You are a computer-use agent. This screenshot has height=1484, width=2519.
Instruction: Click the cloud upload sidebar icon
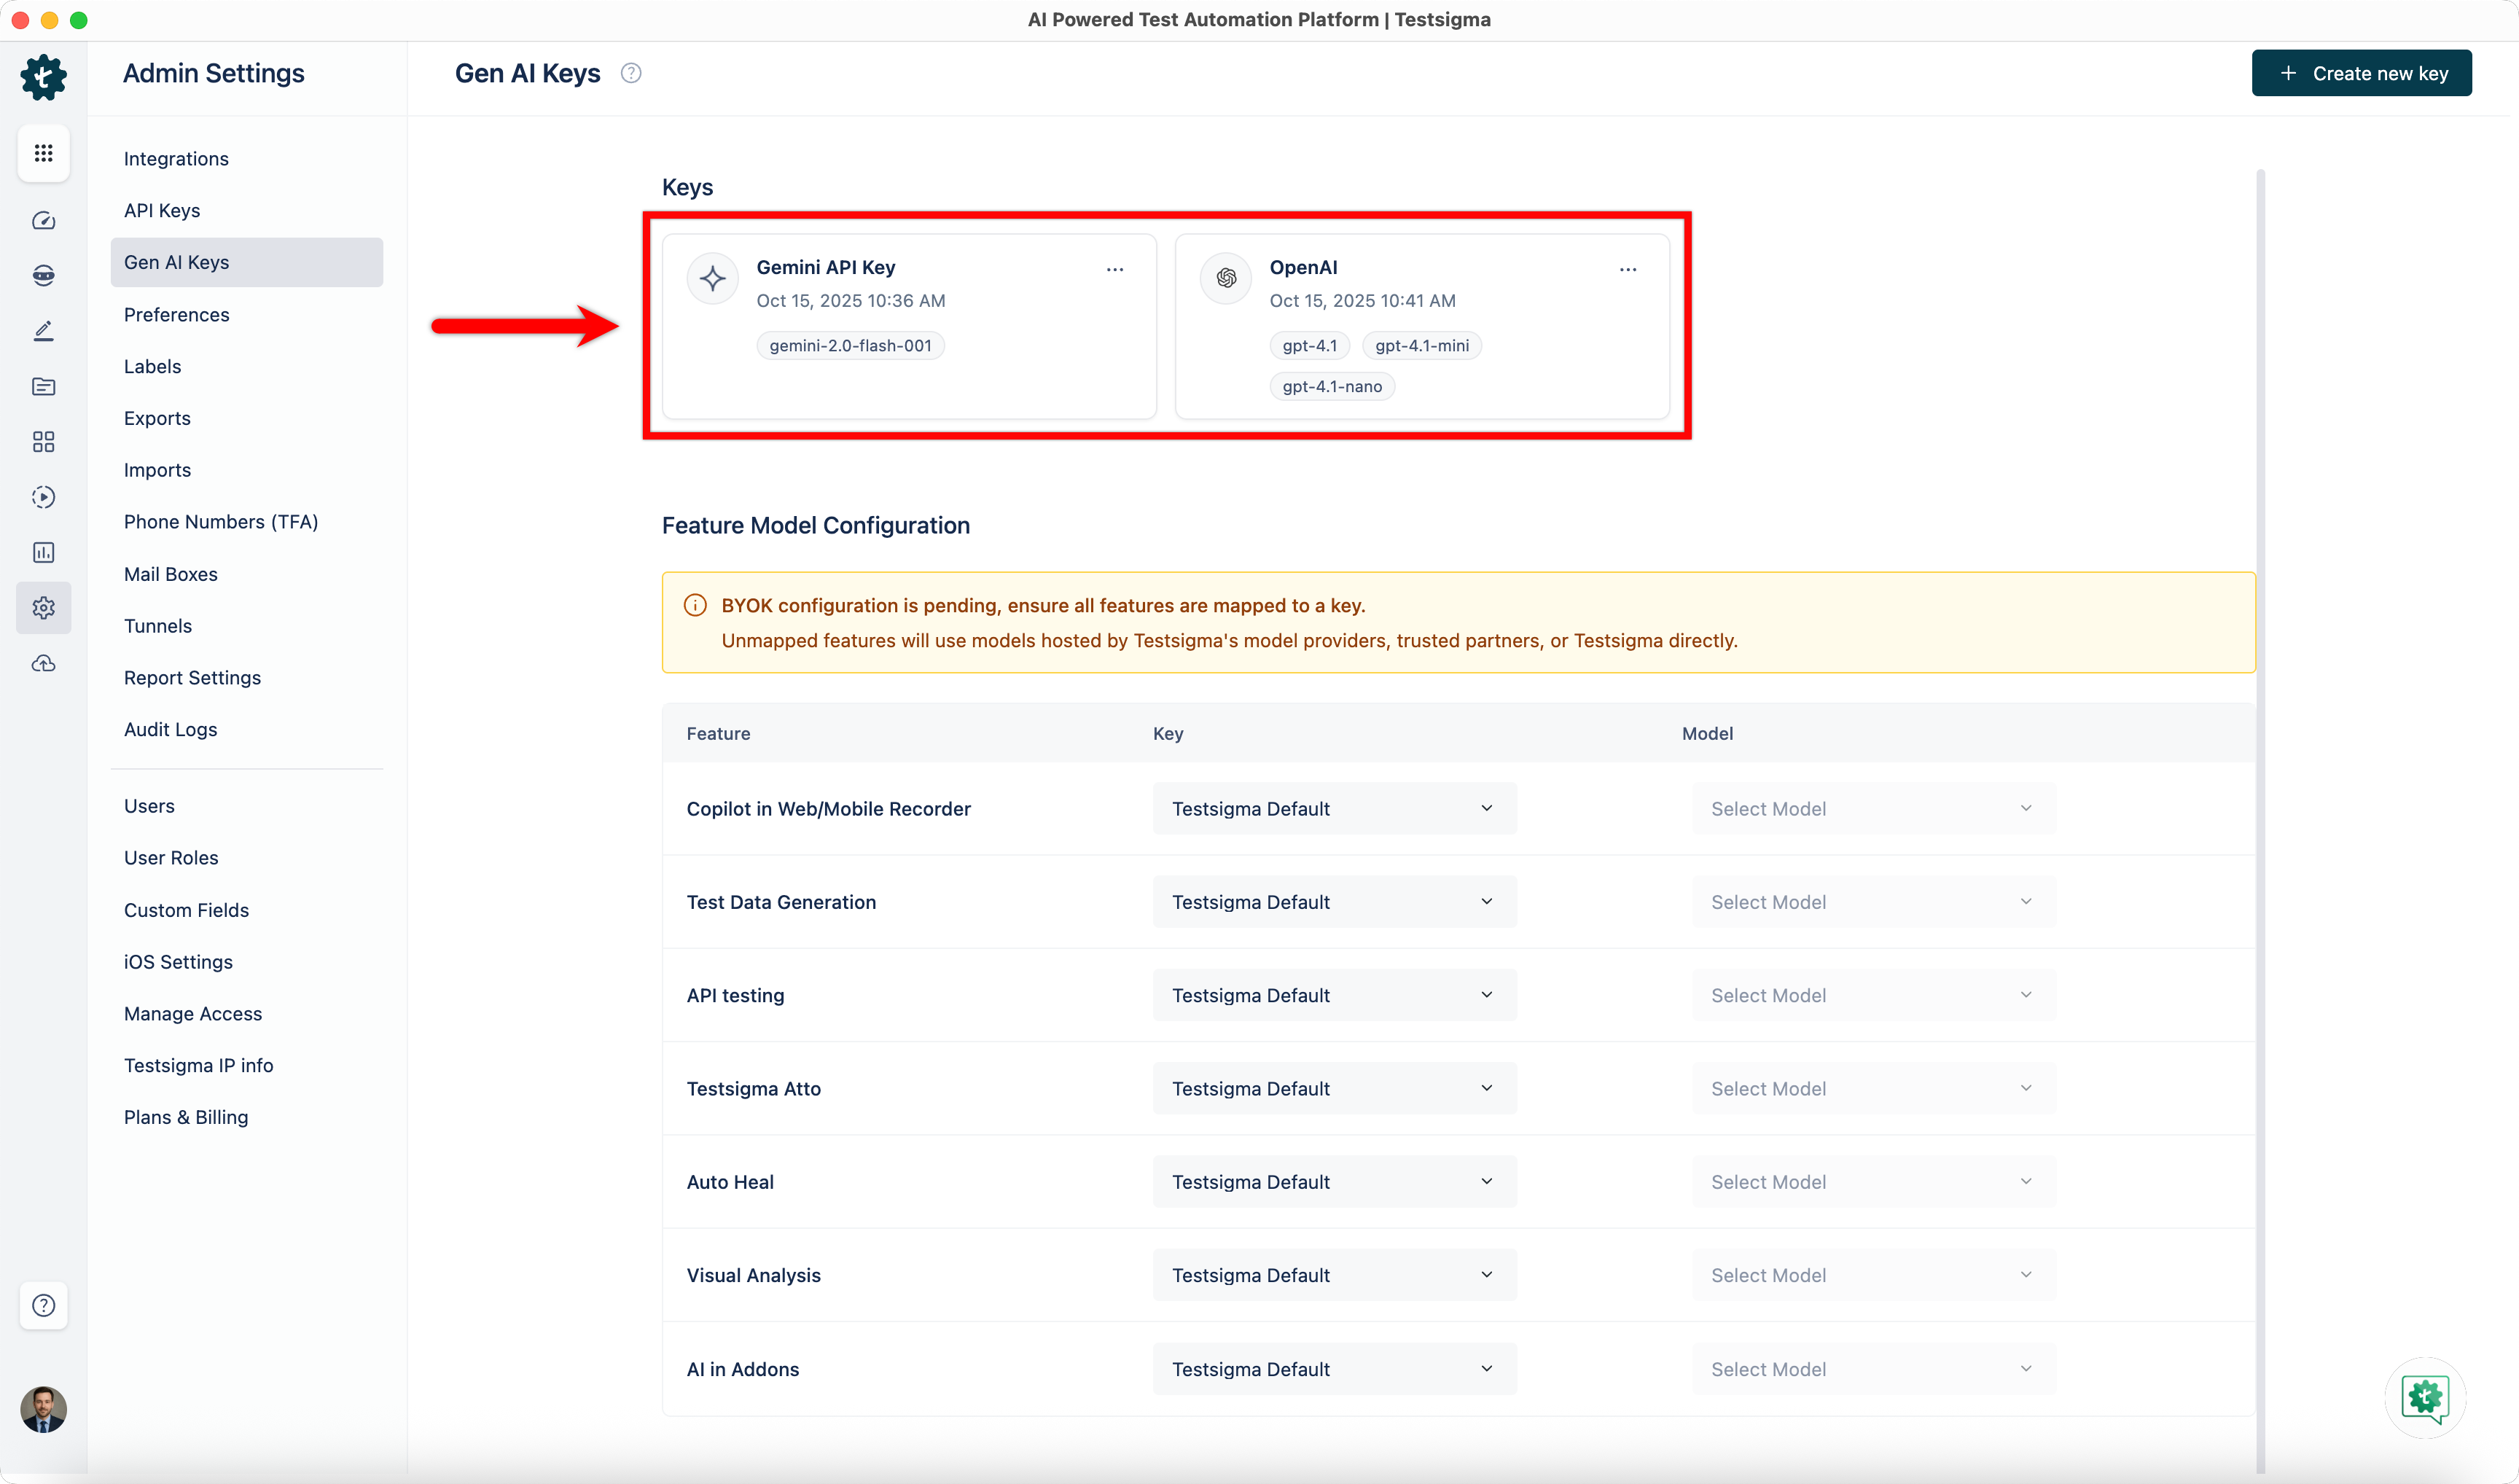point(43,664)
